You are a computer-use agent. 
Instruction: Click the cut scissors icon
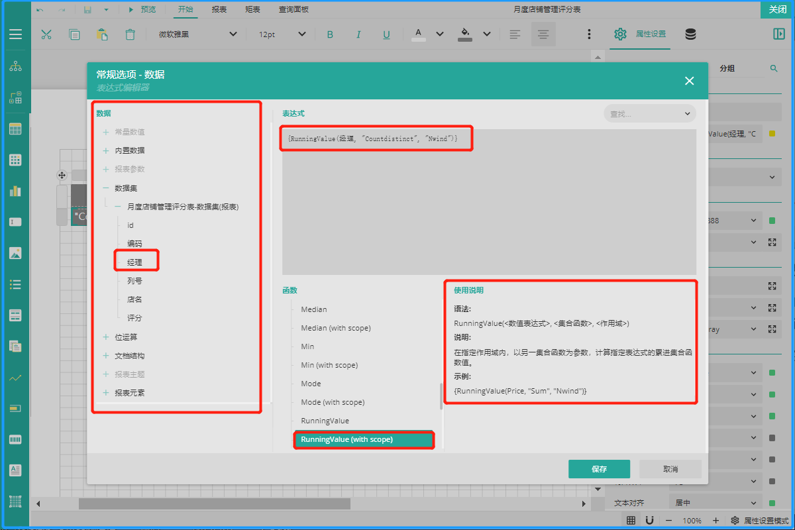click(46, 34)
